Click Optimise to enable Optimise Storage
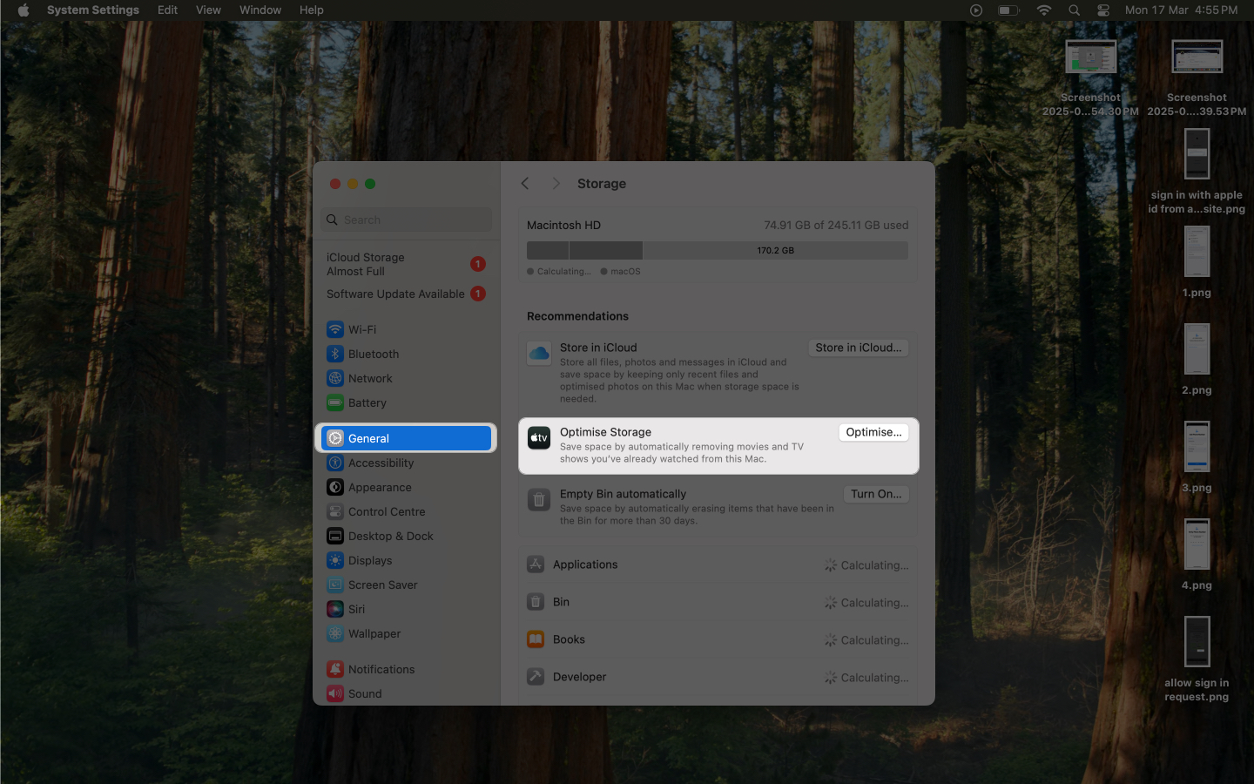 (873, 431)
